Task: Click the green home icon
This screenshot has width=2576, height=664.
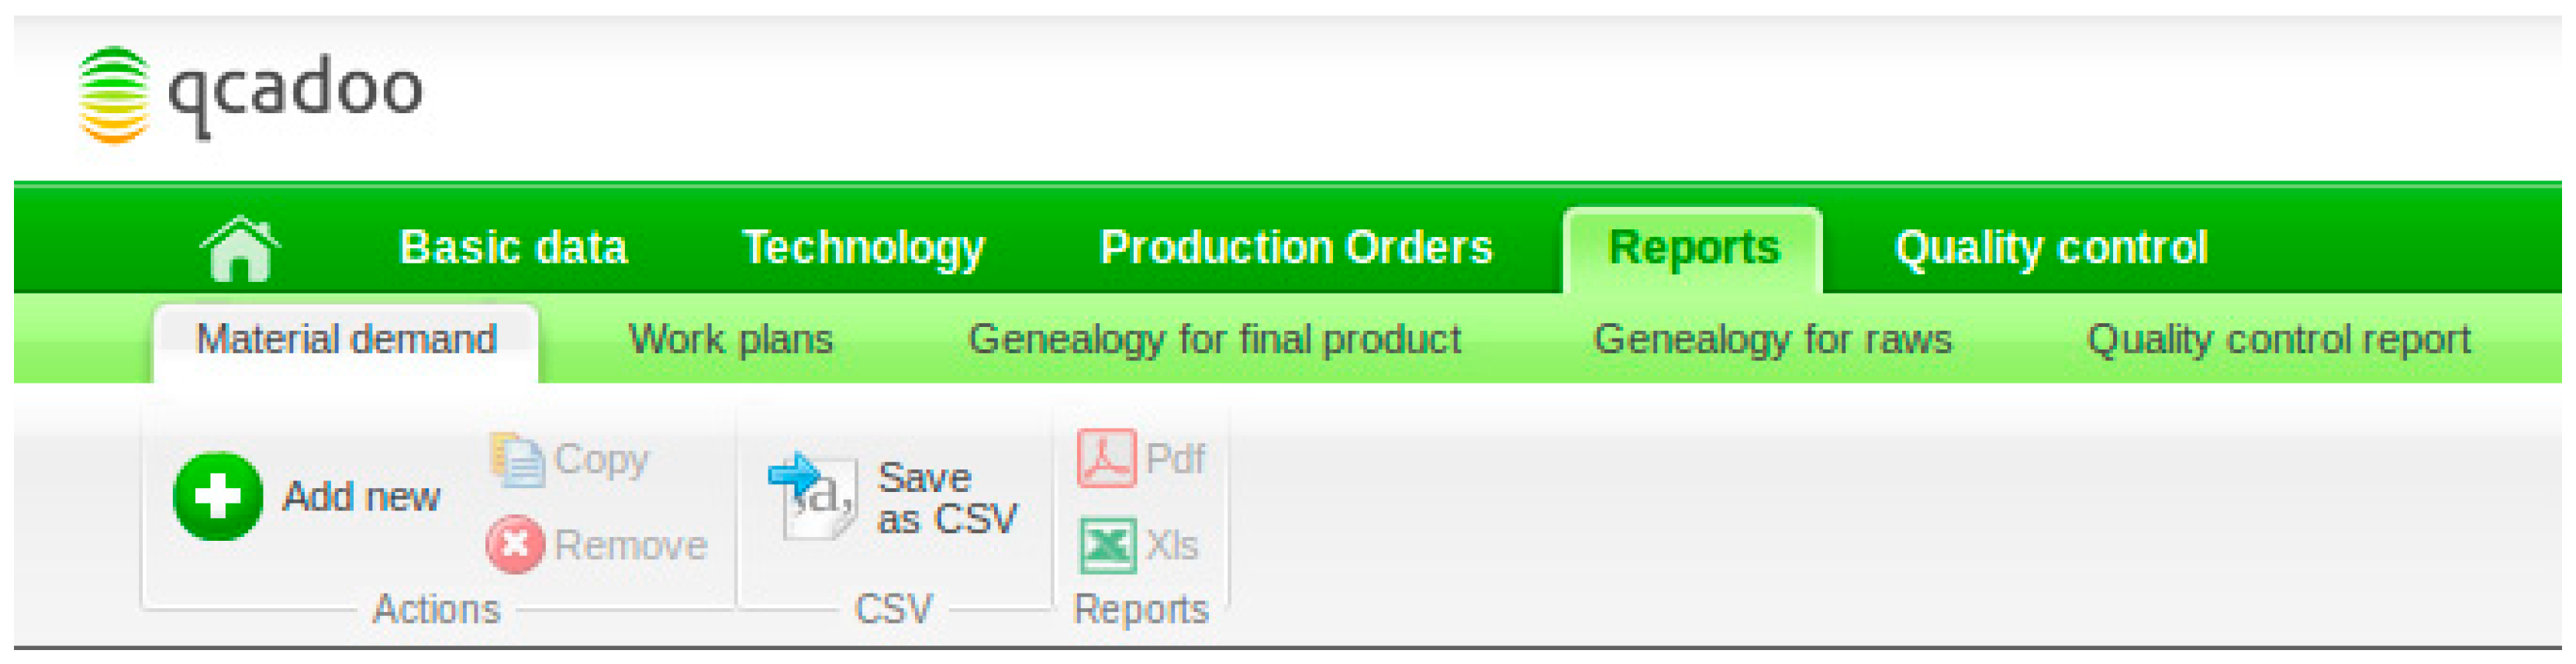Action: tap(240, 249)
